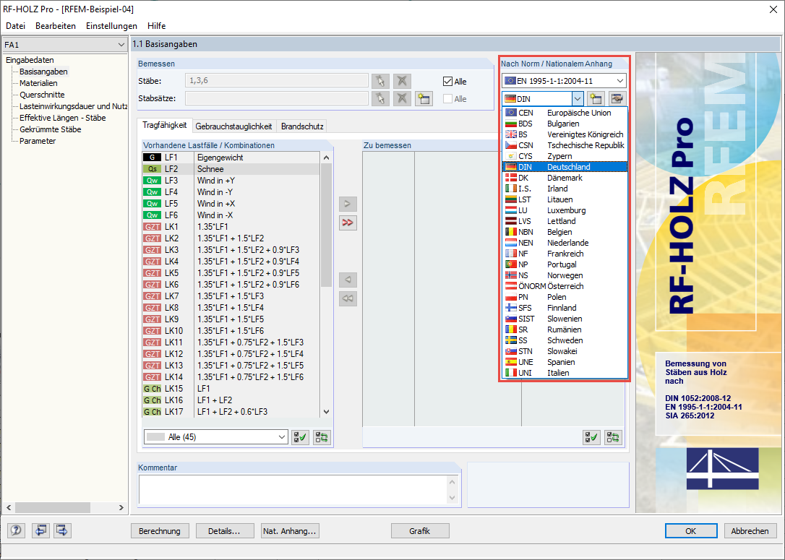
Task: Click the create new national annex icon
Action: click(596, 98)
